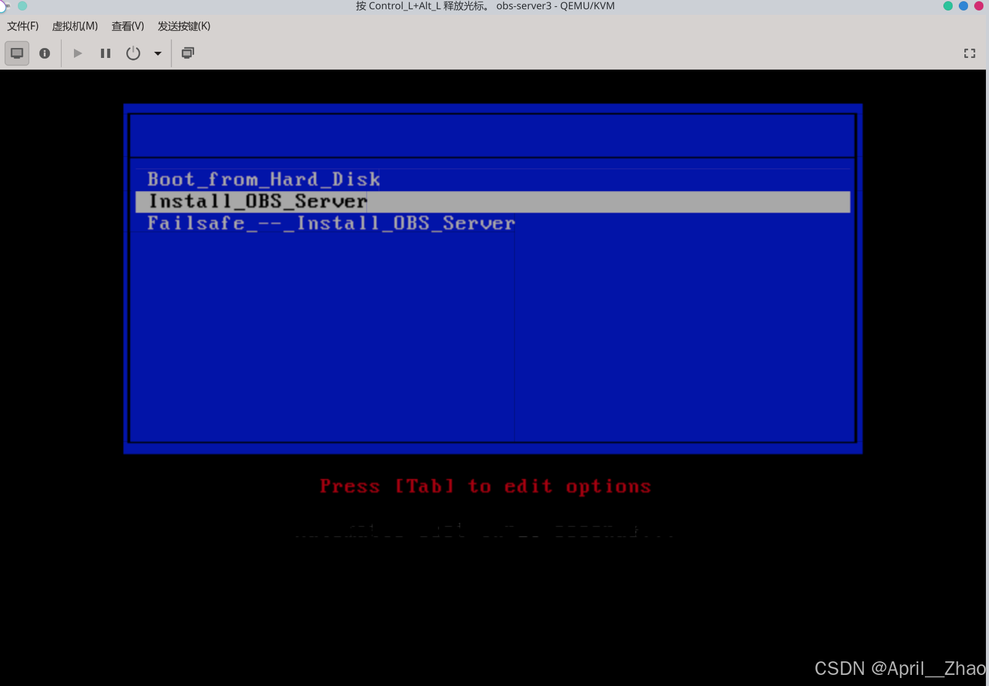The width and height of the screenshot is (989, 686).
Task: Open virtual hardware details view
Action: 44,53
